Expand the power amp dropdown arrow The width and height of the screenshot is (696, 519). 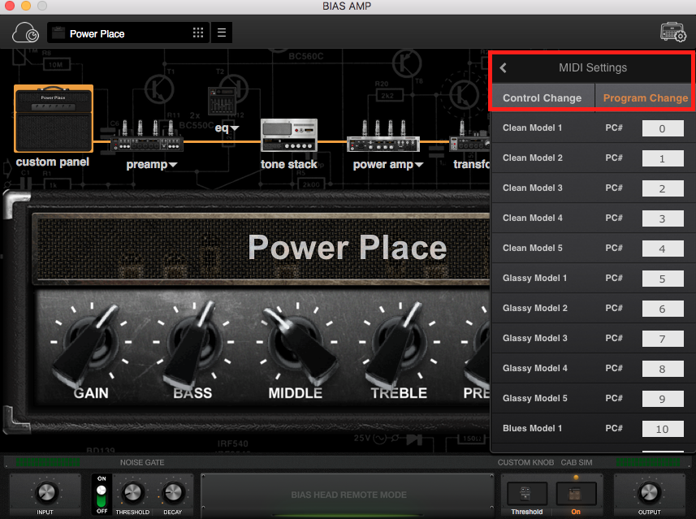pyautogui.click(x=419, y=165)
